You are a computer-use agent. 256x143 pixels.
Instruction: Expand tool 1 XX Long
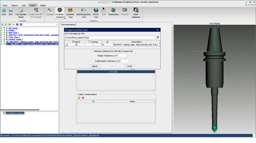click(2, 28)
